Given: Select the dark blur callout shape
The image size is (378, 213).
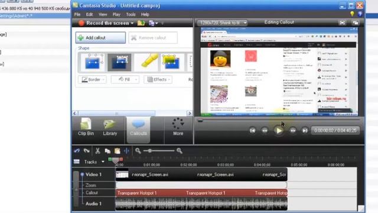Looking at the screenshot, I should [x=119, y=62].
